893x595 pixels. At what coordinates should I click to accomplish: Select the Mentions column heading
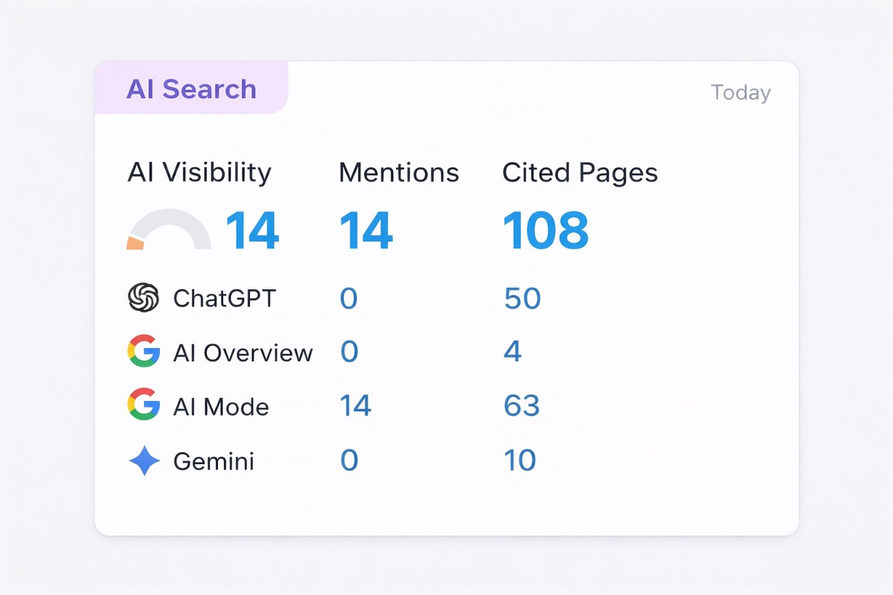tap(399, 173)
